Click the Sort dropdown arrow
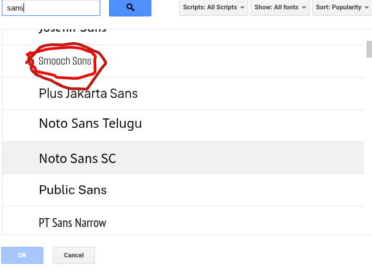The width and height of the screenshot is (372, 275). tap(366, 8)
